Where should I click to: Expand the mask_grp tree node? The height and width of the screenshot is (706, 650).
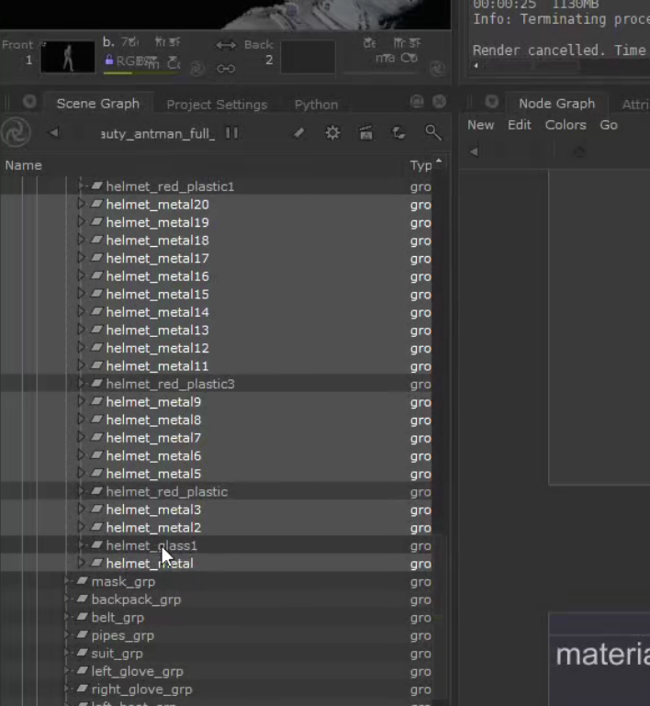click(68, 582)
